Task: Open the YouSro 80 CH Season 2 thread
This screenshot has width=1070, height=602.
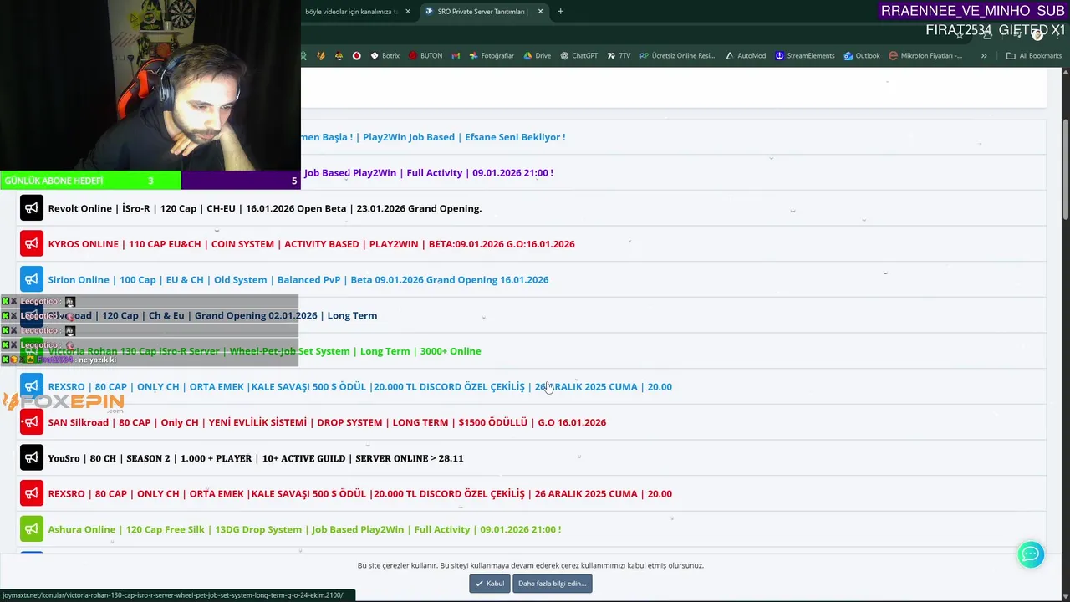Action: 256,458
